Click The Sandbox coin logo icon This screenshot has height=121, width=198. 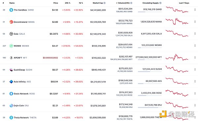click(x=11, y=10)
